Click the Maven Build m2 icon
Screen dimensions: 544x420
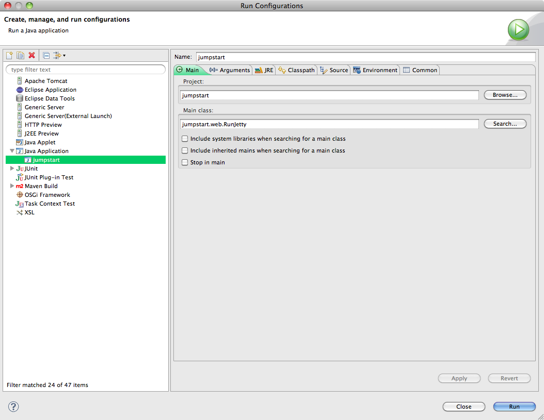(x=20, y=186)
